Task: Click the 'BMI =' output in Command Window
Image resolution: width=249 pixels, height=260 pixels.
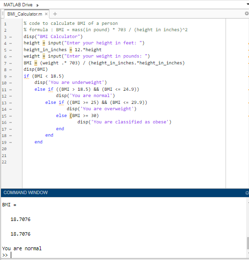Action: pos(9,205)
